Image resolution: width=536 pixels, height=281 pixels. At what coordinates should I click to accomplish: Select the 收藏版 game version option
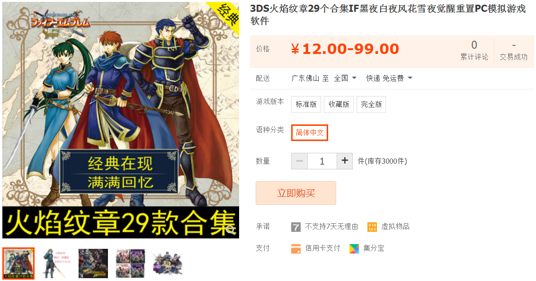[x=339, y=104]
